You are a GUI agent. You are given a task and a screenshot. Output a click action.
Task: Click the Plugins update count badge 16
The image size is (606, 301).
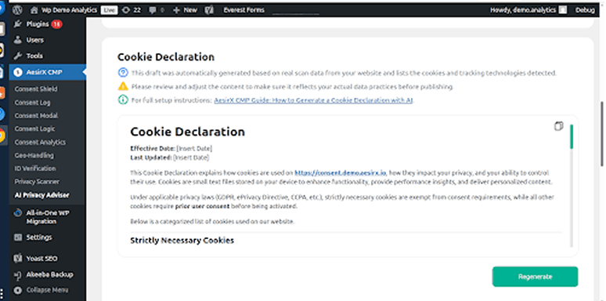click(x=56, y=24)
